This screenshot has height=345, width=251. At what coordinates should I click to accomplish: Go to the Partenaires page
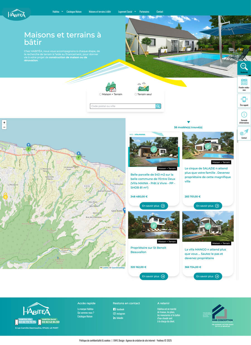click(145, 11)
